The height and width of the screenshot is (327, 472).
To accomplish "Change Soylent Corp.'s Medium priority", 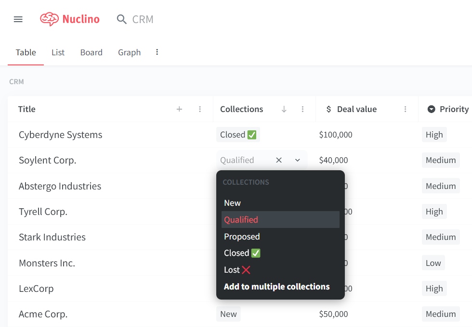I will click(x=441, y=160).
